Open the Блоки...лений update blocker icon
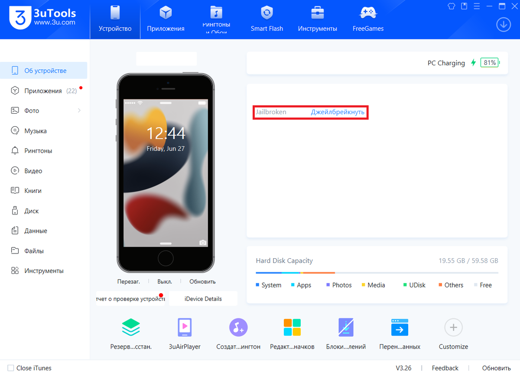This screenshot has width=520, height=372. tap(346, 327)
